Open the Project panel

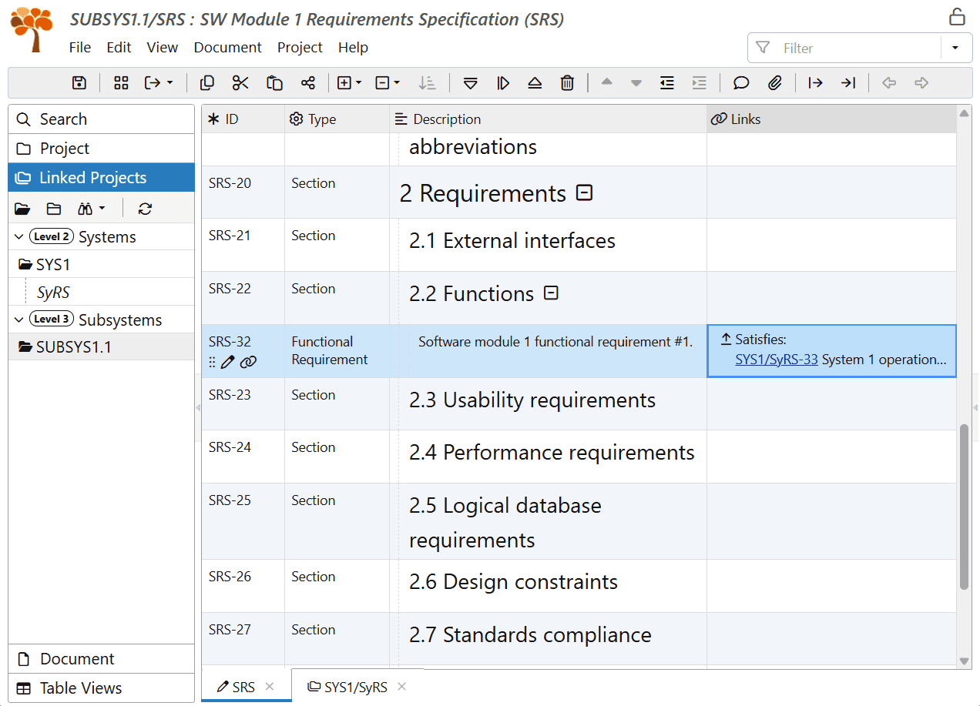click(x=102, y=149)
